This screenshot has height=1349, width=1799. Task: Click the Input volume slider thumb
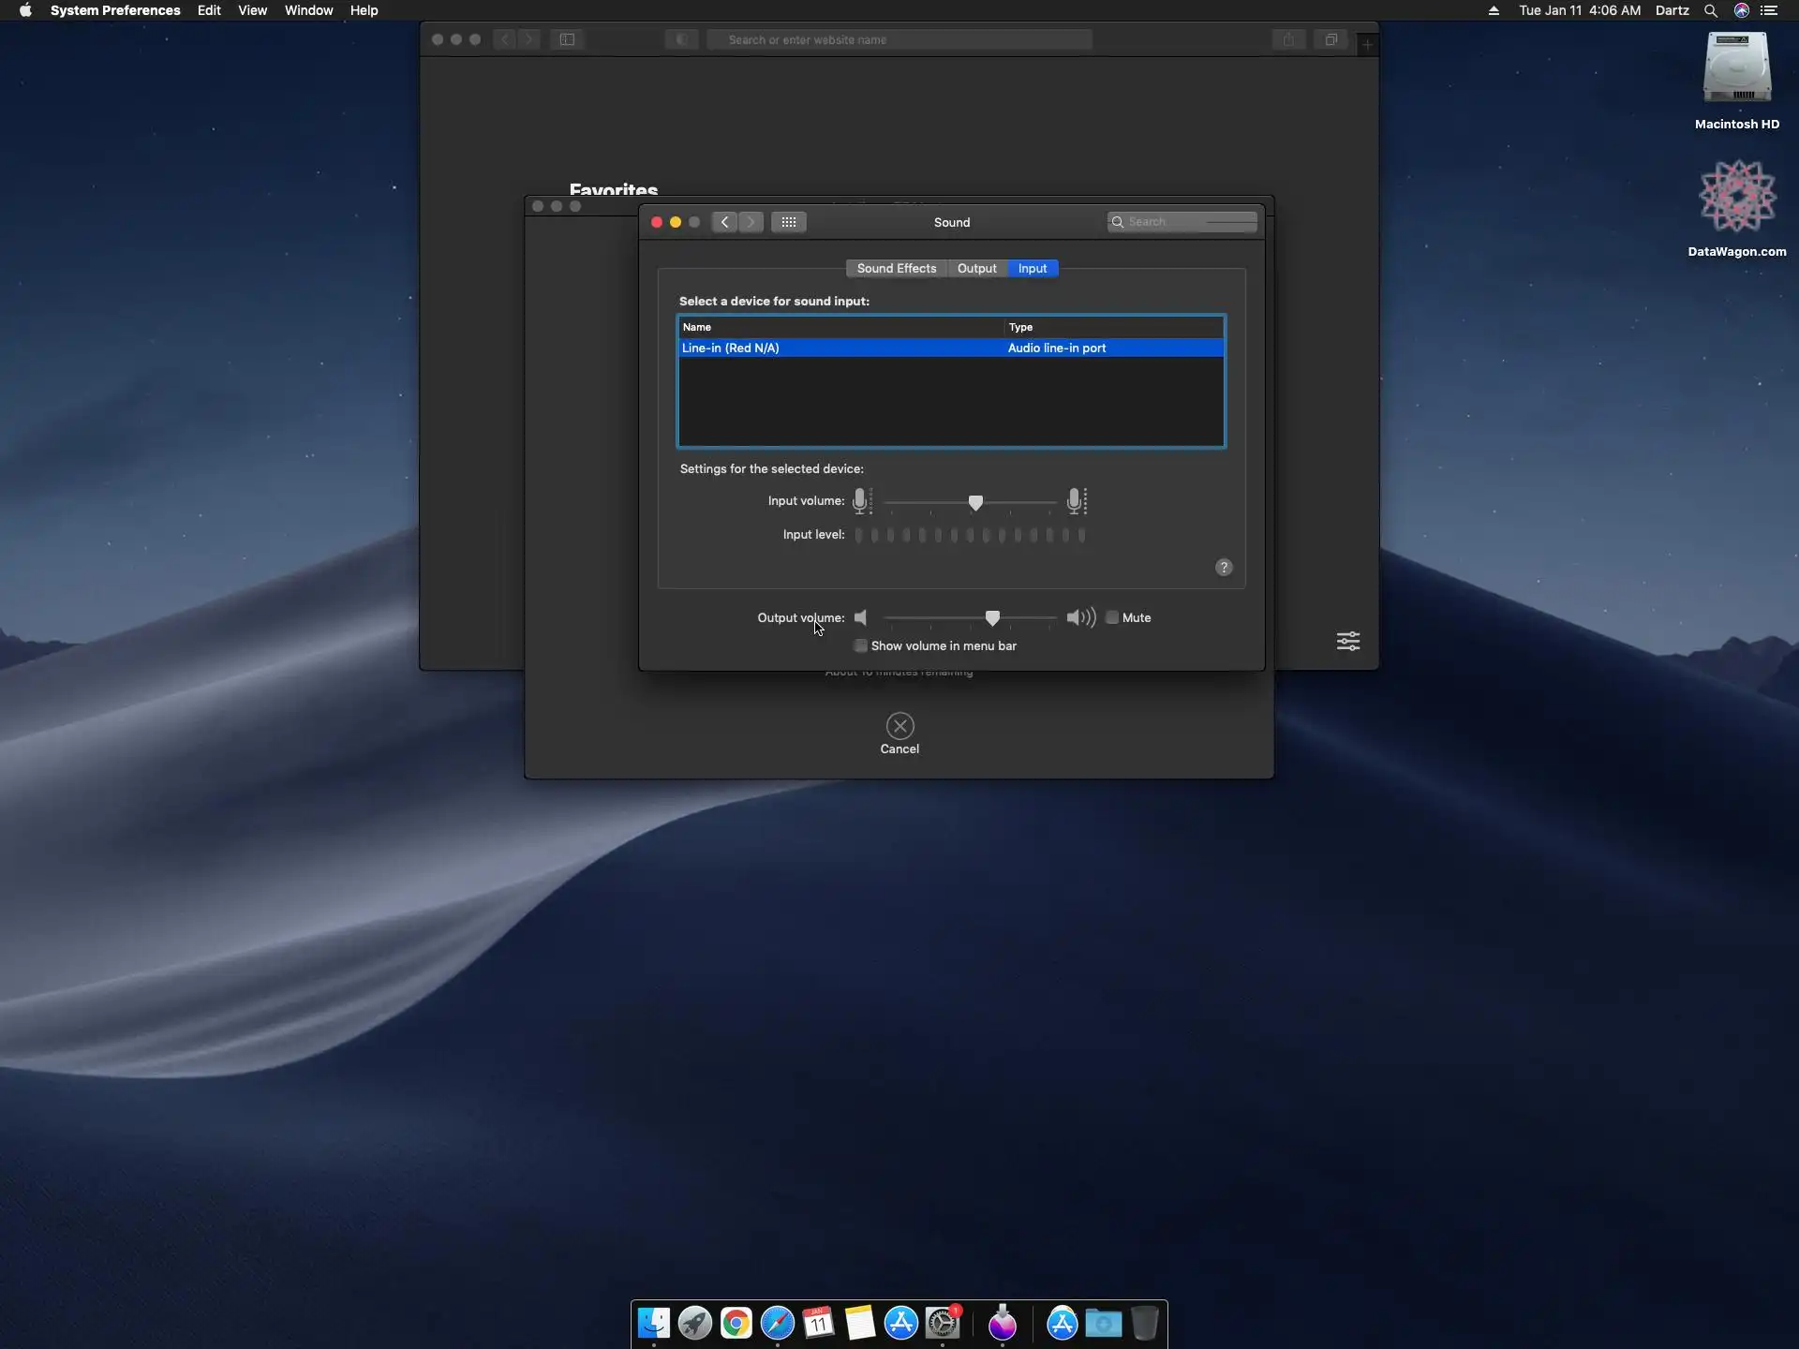point(975,503)
